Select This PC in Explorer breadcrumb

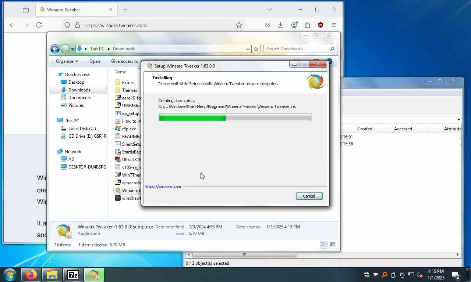tap(97, 49)
